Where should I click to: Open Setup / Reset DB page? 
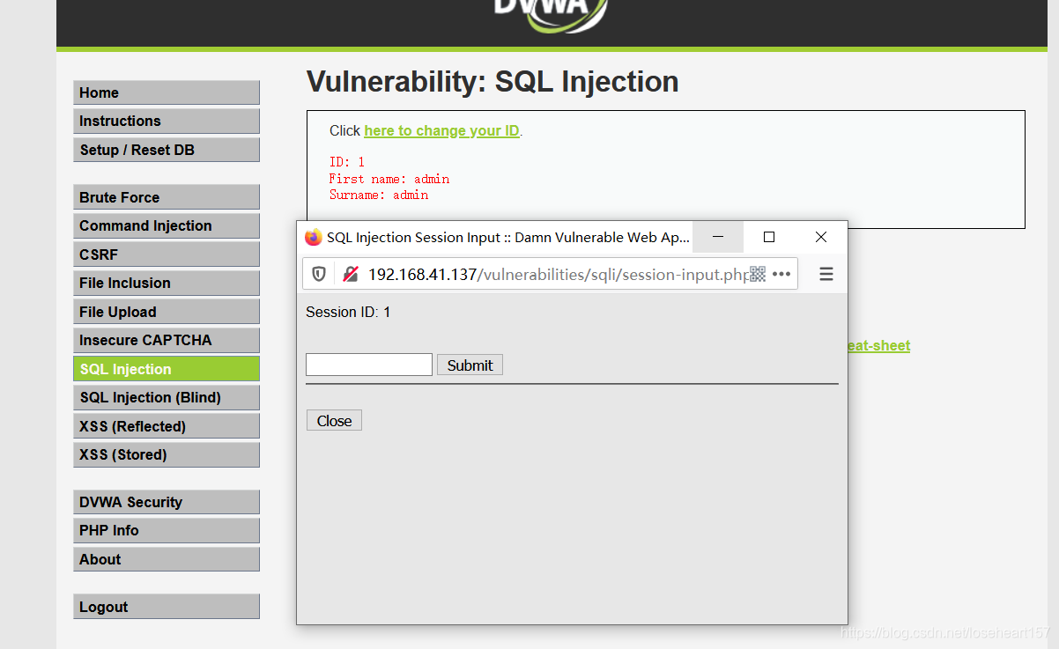(x=167, y=150)
